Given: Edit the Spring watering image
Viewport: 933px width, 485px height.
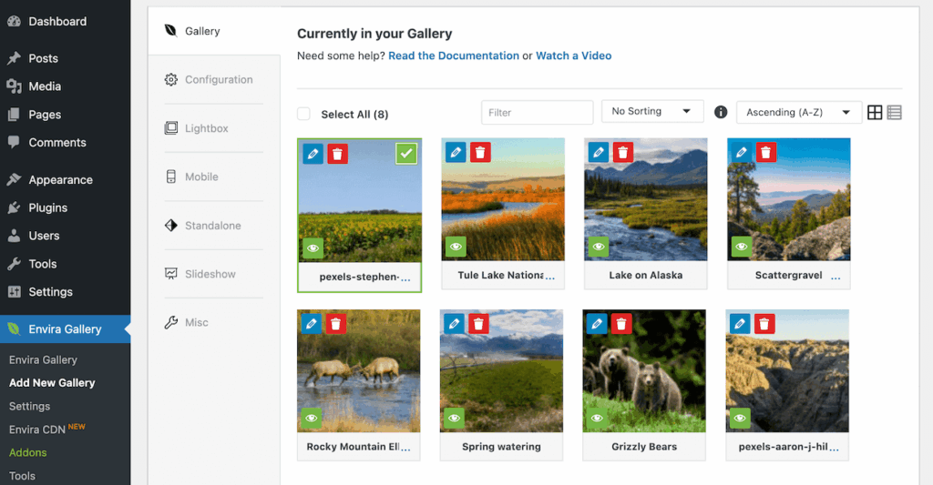Looking at the screenshot, I should [454, 324].
